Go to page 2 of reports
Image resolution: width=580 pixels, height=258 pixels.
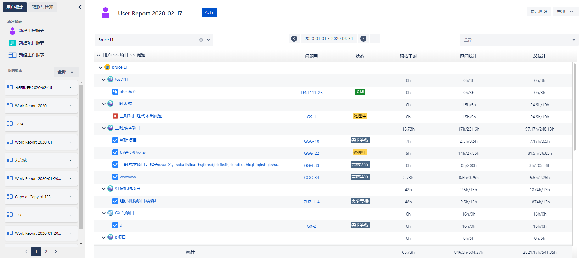(x=46, y=252)
